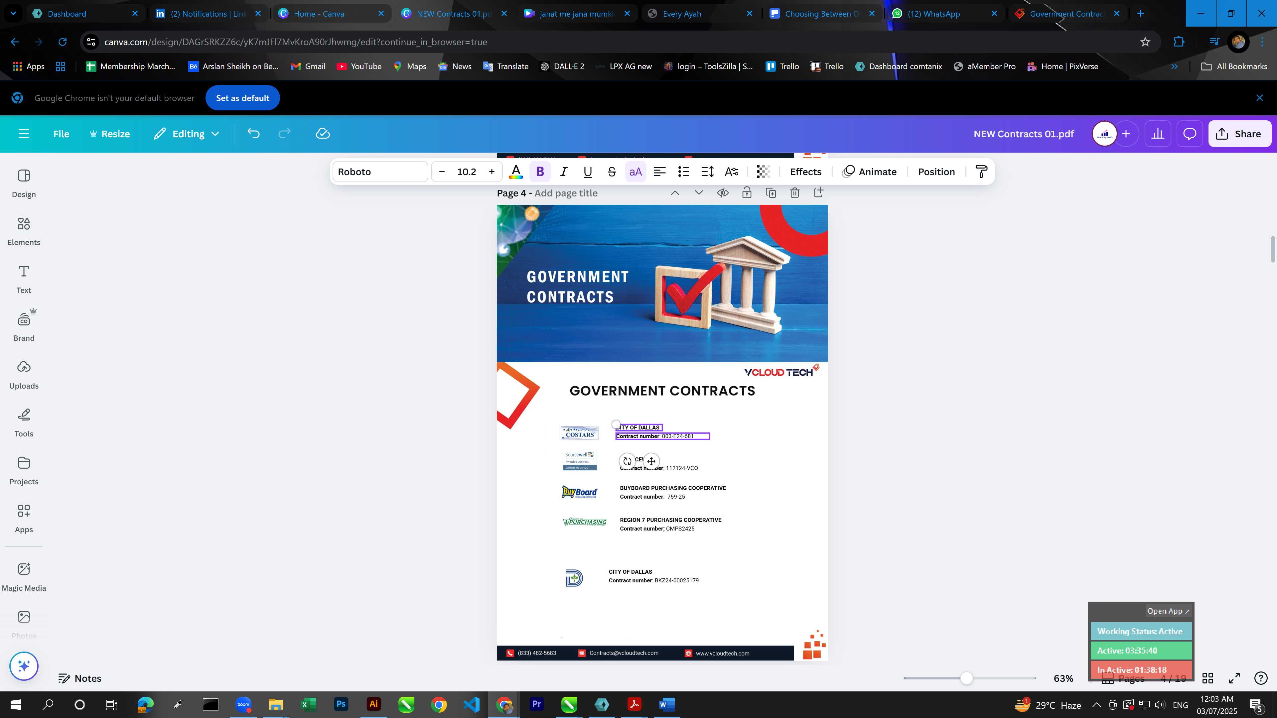Click the font size field 10.2

pos(467,172)
